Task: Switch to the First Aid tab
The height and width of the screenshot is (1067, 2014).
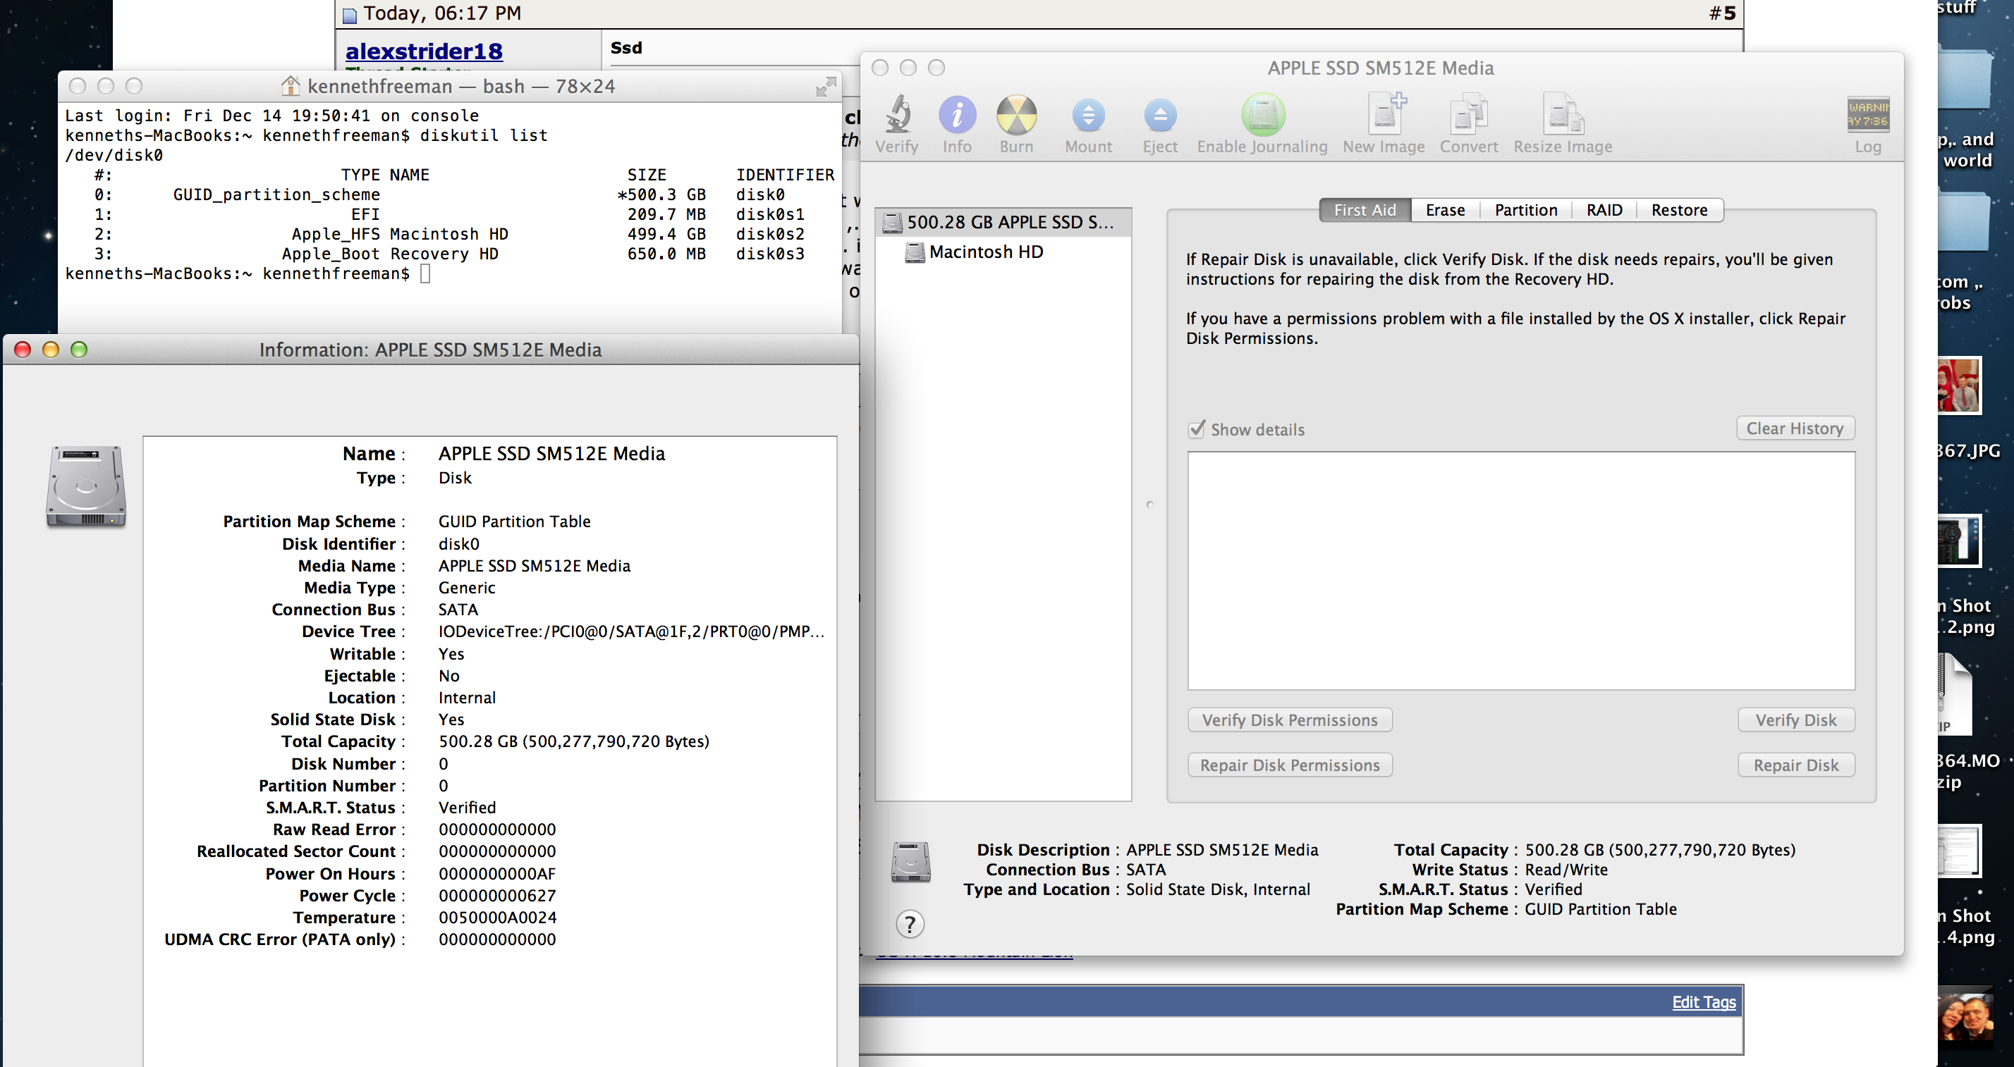Action: tap(1365, 210)
